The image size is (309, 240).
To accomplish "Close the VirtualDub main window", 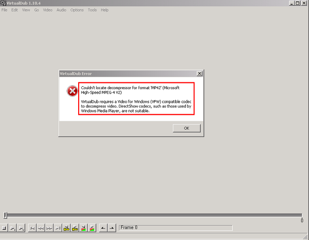I will pos(304,3).
